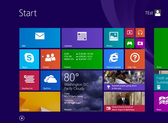Launch the Skype tile
The image size is (168, 123).
tap(29, 59)
